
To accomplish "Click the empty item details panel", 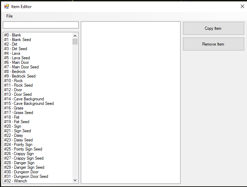I will 130,103.
